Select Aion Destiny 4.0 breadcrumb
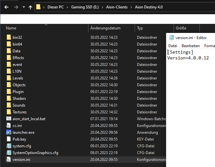 pos(149,7)
